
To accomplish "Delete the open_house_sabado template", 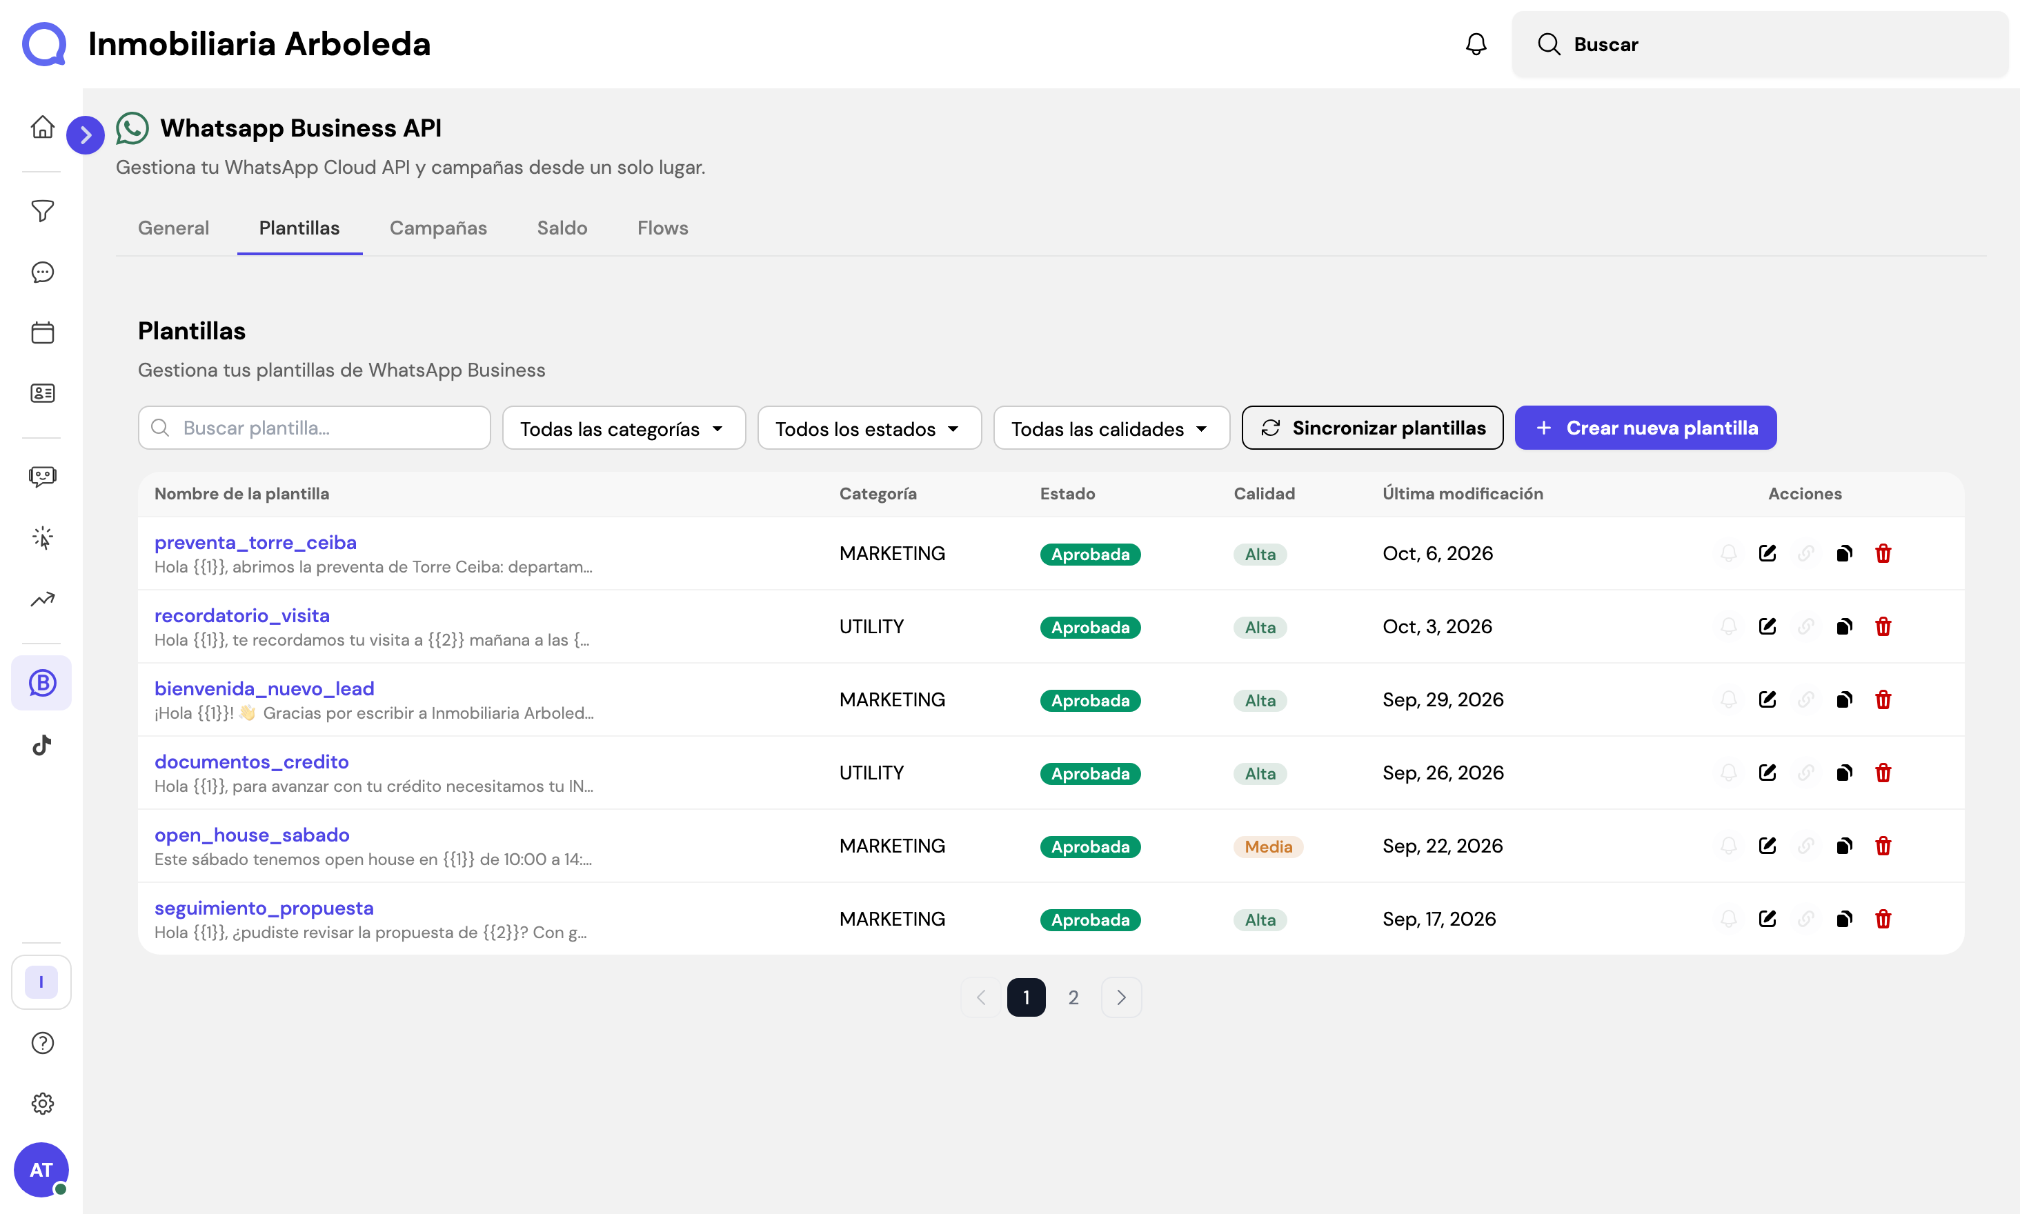I will (1883, 846).
